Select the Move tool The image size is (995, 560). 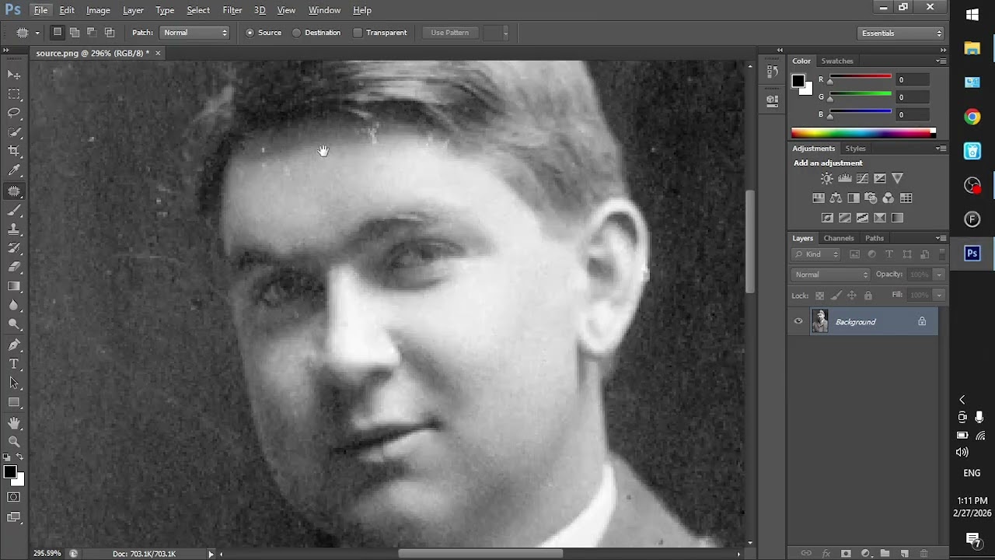tap(14, 75)
